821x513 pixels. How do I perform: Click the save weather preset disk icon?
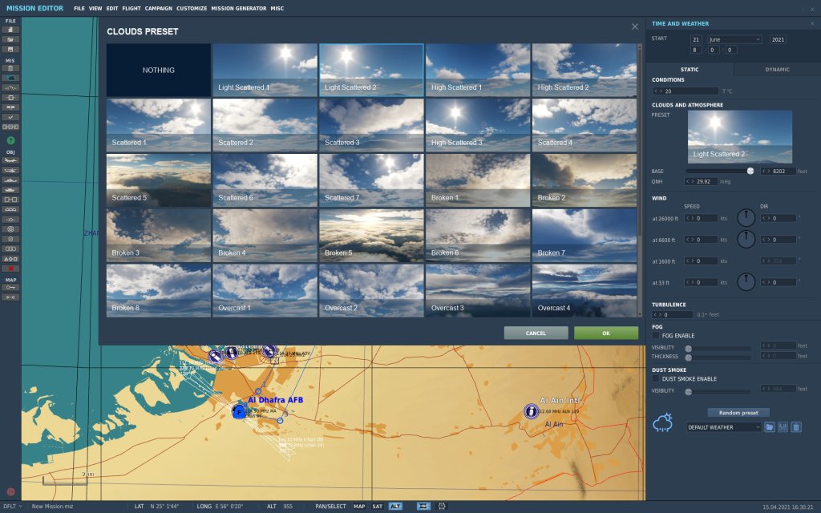[783, 427]
